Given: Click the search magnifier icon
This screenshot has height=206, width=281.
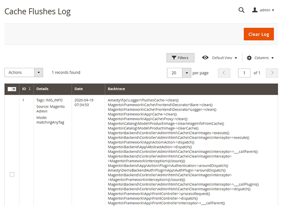Looking at the screenshot, I should click(x=241, y=10).
